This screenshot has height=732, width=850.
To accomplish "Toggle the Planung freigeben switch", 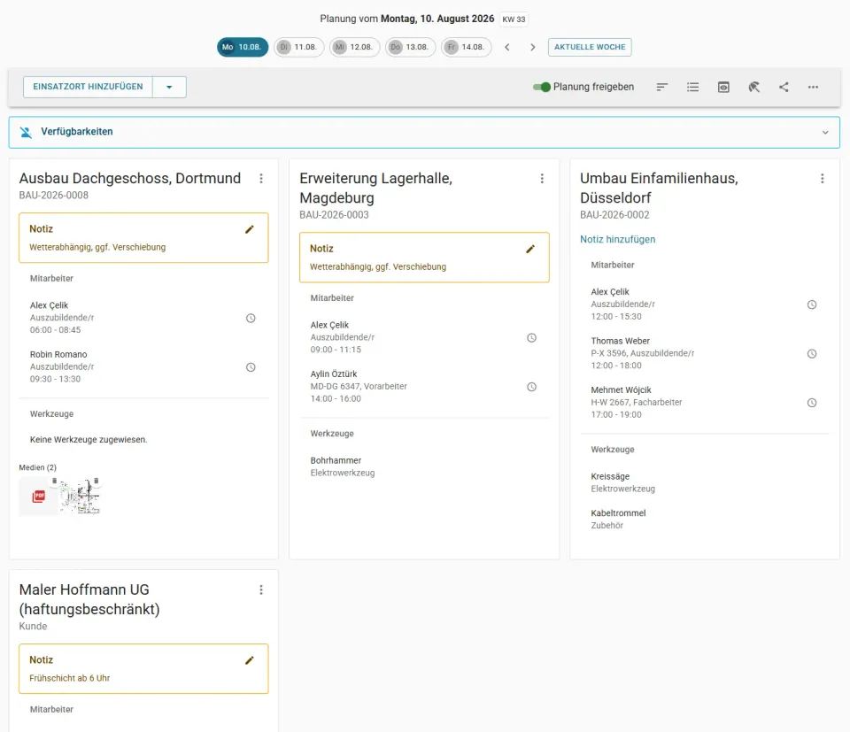I will 542,87.
